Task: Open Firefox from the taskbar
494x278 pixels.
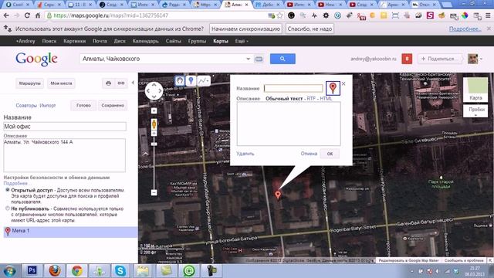Action: pos(55,270)
